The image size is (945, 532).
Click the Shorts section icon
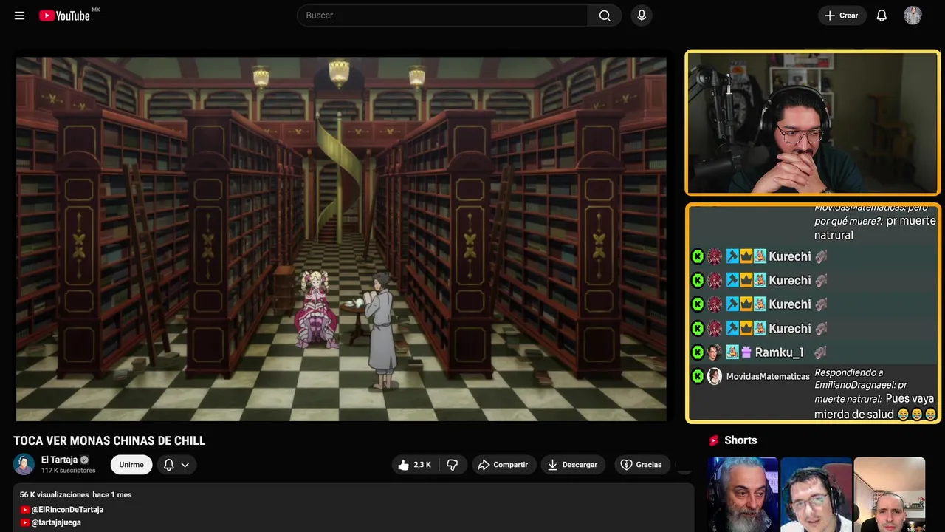714,440
